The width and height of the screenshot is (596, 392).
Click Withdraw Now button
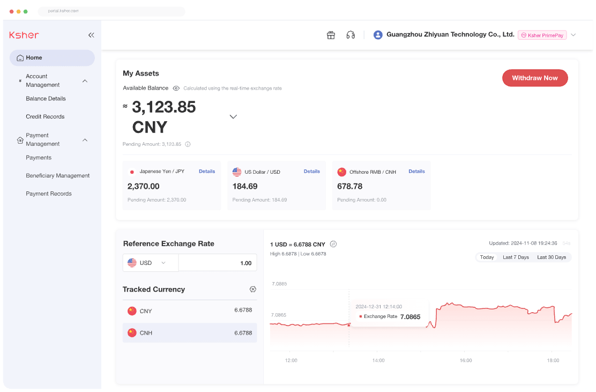pos(535,78)
